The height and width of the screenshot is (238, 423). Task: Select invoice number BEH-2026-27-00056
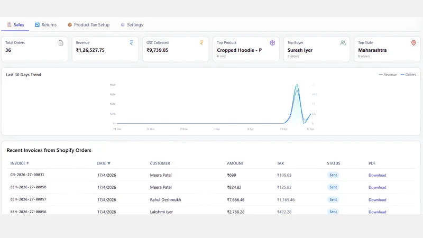[x=29, y=212]
